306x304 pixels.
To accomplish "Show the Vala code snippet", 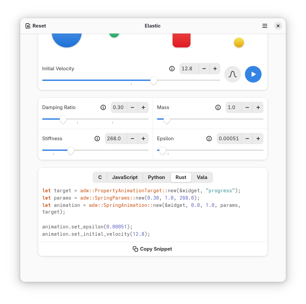I will click(202, 177).
